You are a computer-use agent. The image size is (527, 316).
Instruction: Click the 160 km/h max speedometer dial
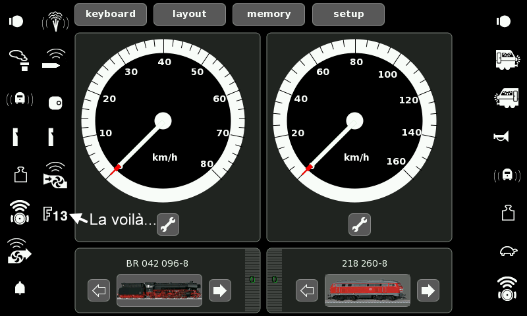(354, 121)
